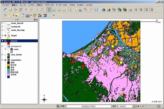Click the Open GRASS mapset icon
The height and width of the screenshot is (109, 164).
(103, 10)
